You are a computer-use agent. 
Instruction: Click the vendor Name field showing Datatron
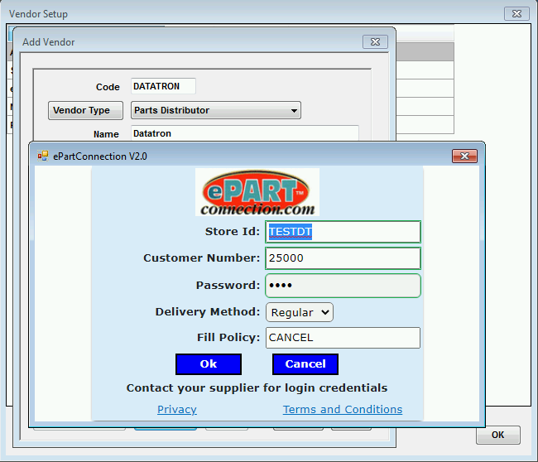tap(244, 133)
